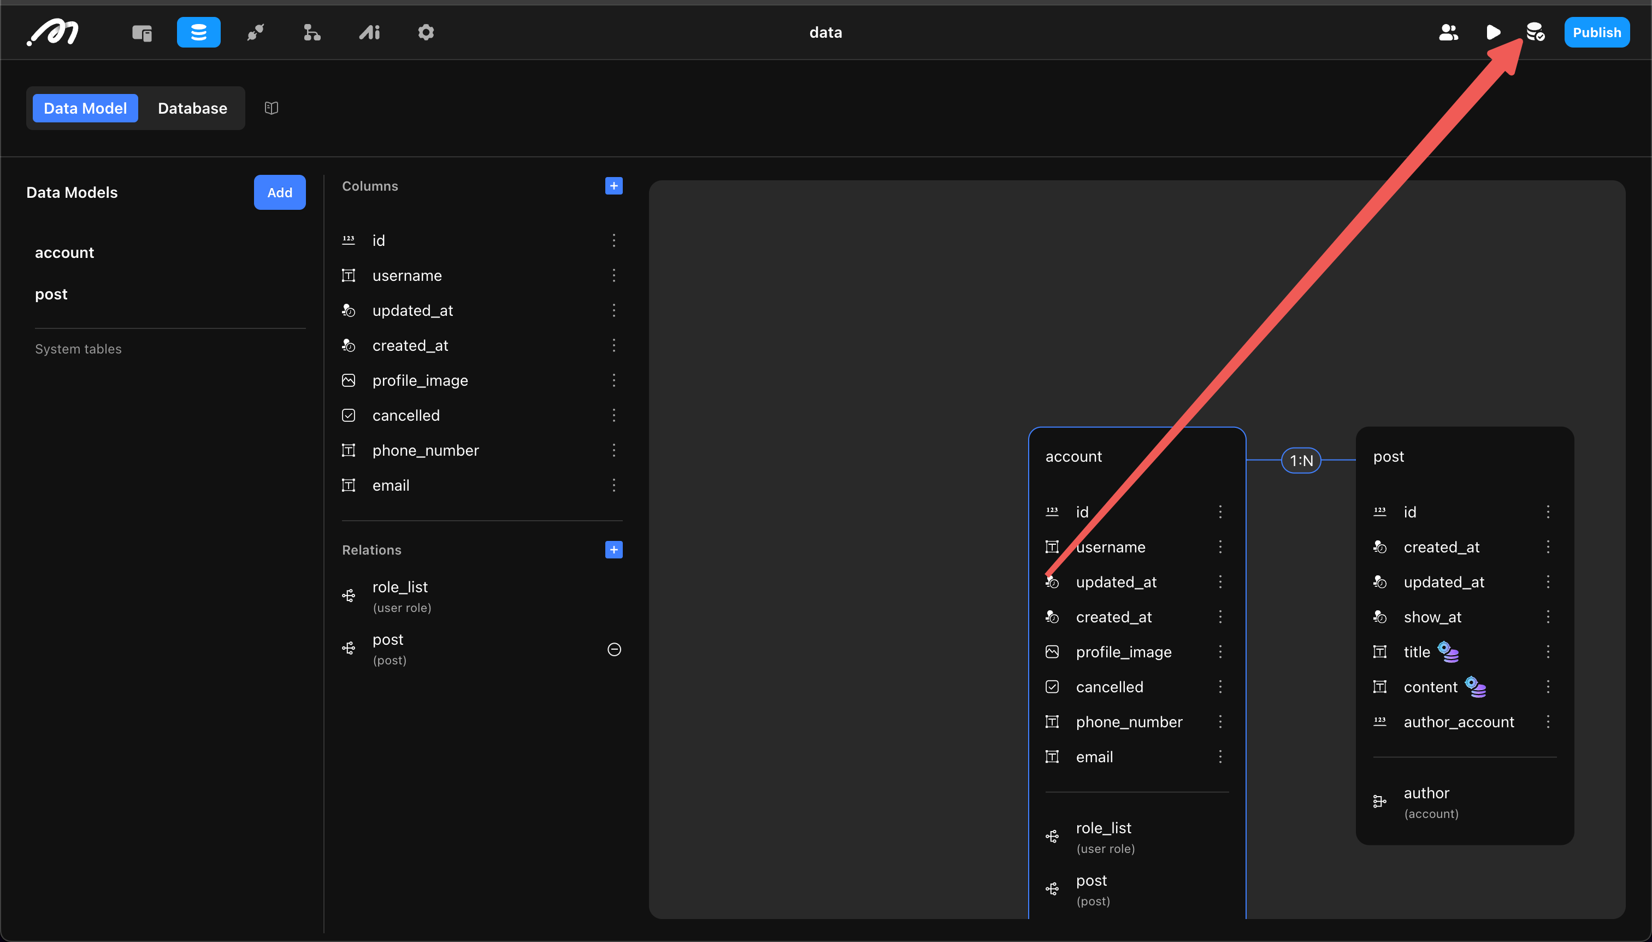Click the search index icon beside title
The width and height of the screenshot is (1652, 942).
[x=1449, y=651]
